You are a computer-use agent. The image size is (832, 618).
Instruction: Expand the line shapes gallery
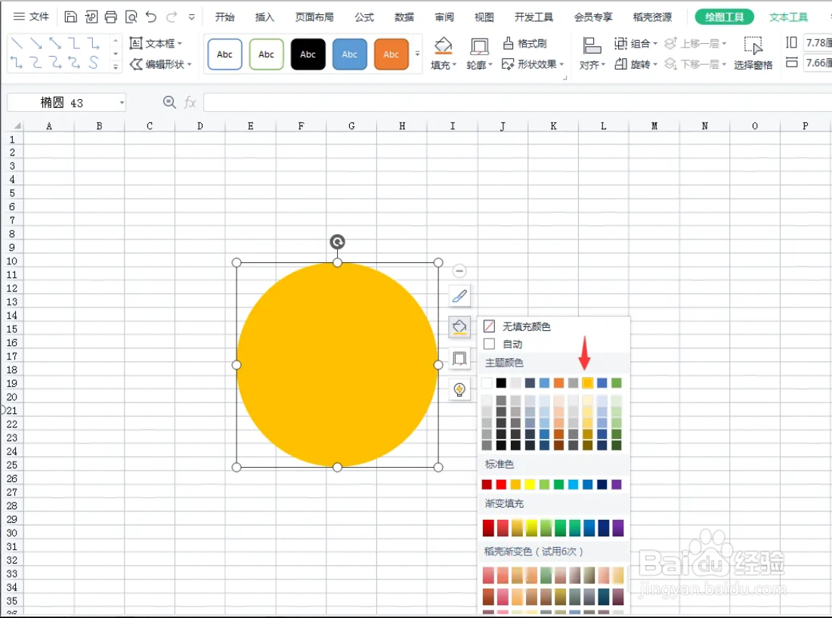(x=115, y=66)
